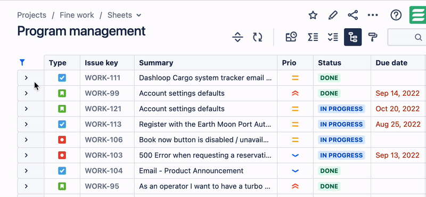This screenshot has width=426, height=197.
Task: Select the Sep 13, 2022 due date
Action: pos(397,155)
